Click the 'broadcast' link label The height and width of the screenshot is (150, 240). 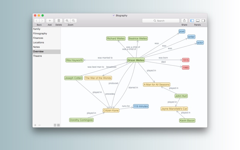click(x=111, y=67)
